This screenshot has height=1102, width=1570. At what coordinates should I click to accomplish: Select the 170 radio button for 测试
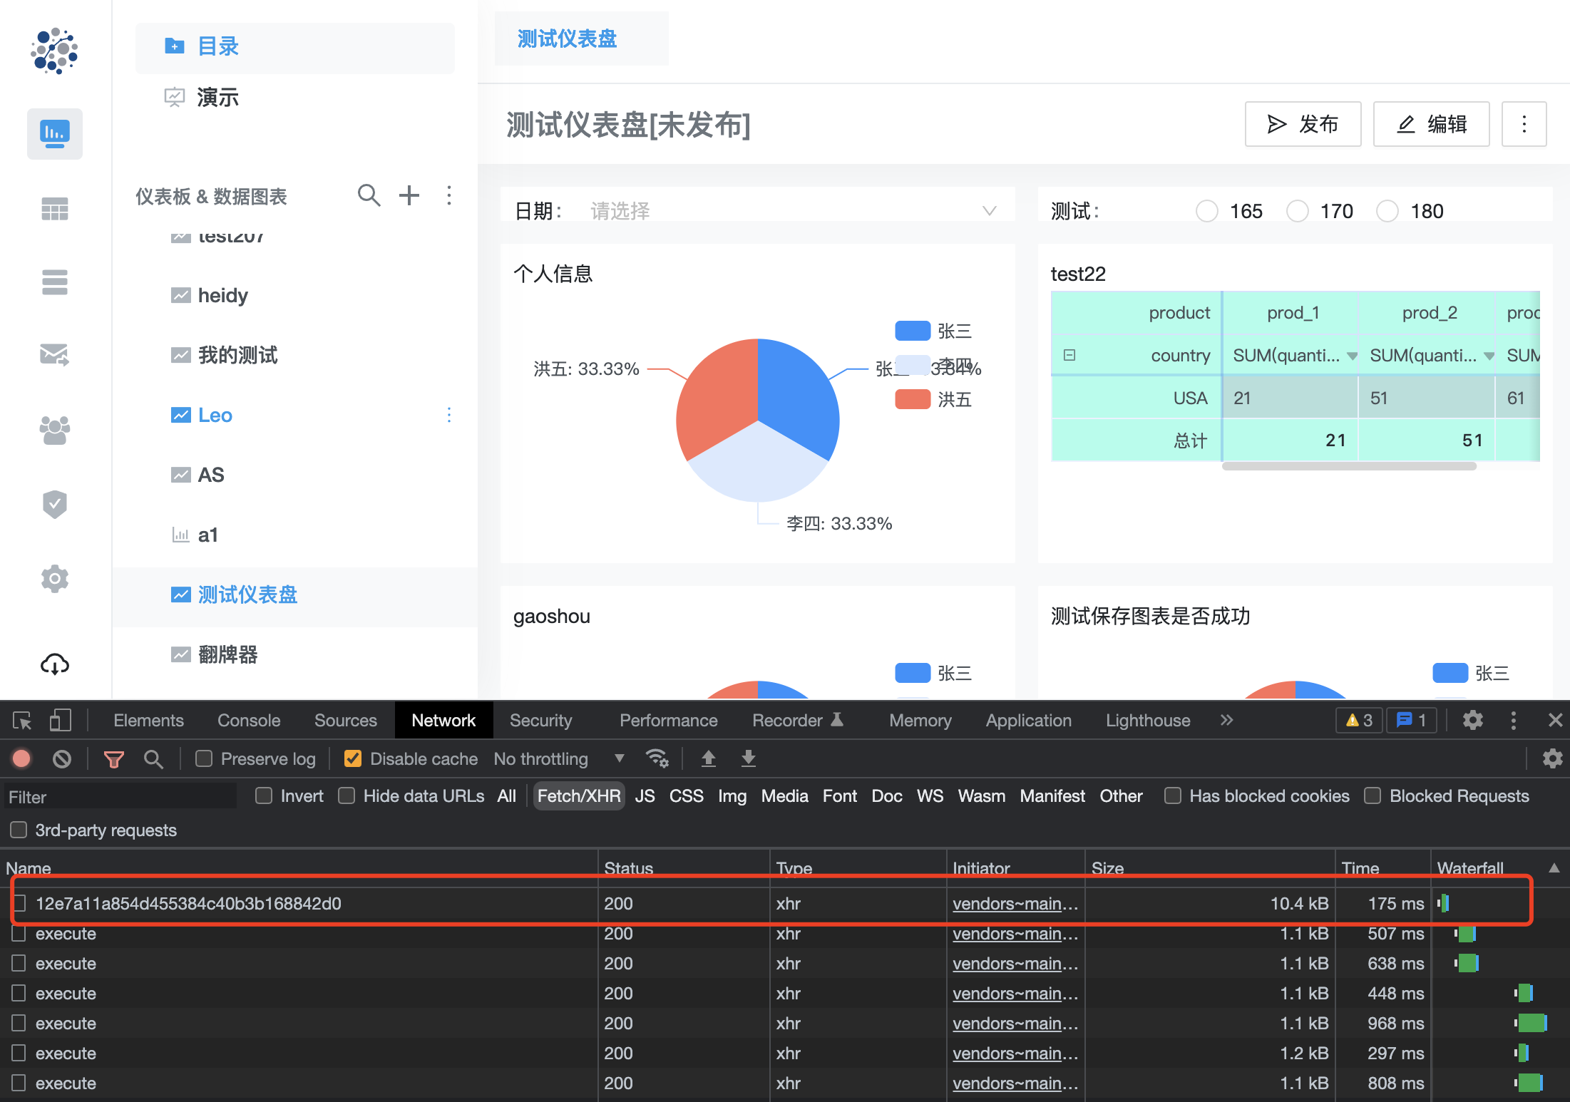[x=1298, y=211]
